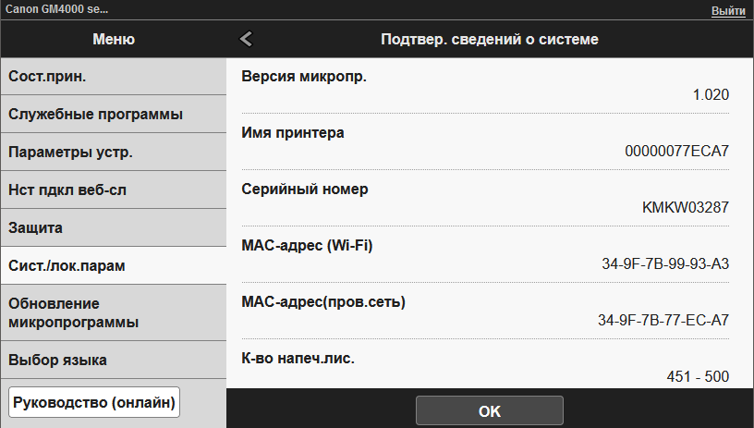Click the Wi-Fi MAC address value

click(x=663, y=263)
